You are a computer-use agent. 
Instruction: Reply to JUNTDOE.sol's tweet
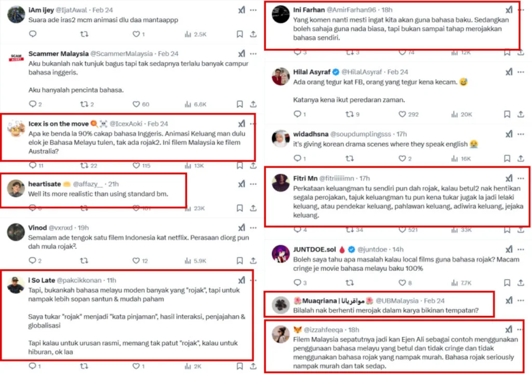coord(297,283)
